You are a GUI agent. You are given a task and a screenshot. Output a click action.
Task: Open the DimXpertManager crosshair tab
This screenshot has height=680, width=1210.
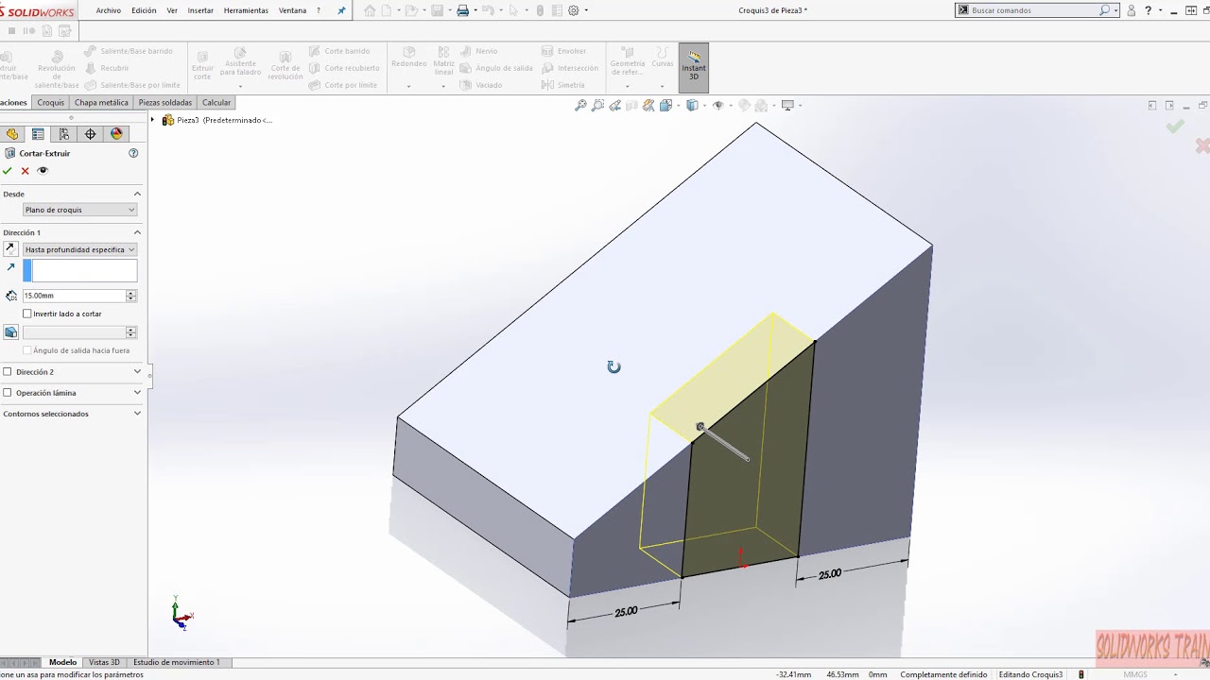[90, 134]
